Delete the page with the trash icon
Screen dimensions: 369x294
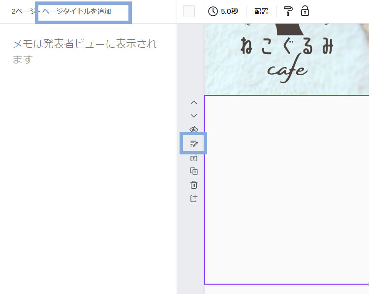(194, 185)
